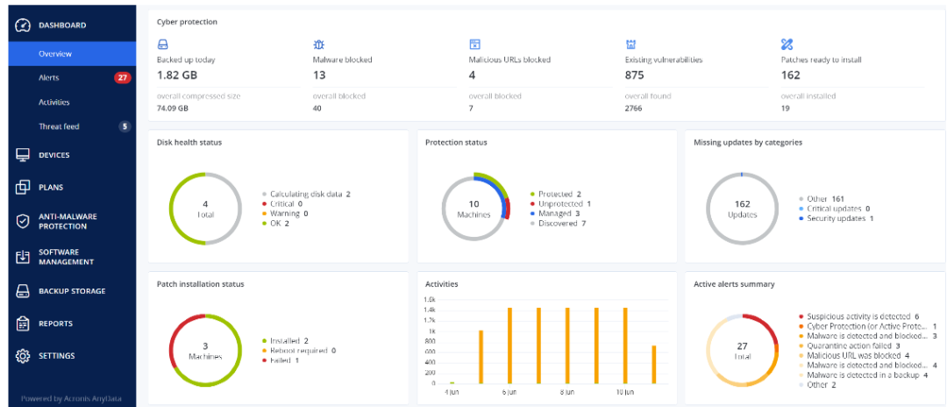947x407 pixels.
Task: Open the Threat feed section
Action: tap(59, 126)
